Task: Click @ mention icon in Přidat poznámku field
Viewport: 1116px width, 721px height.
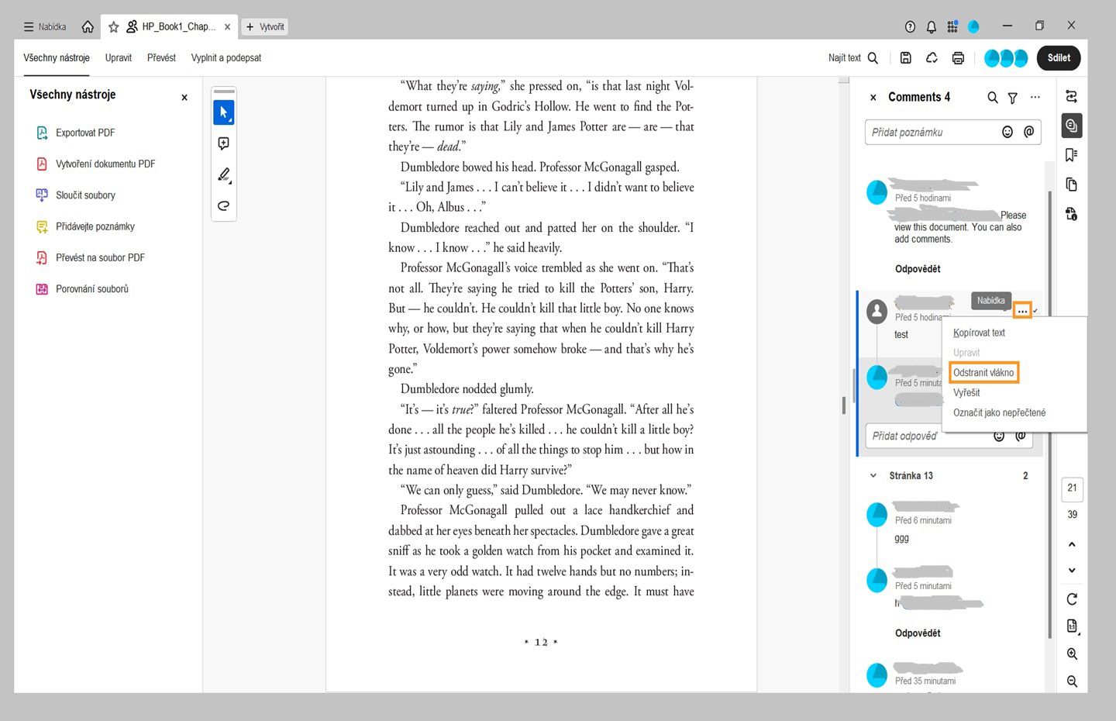Action: (1028, 132)
